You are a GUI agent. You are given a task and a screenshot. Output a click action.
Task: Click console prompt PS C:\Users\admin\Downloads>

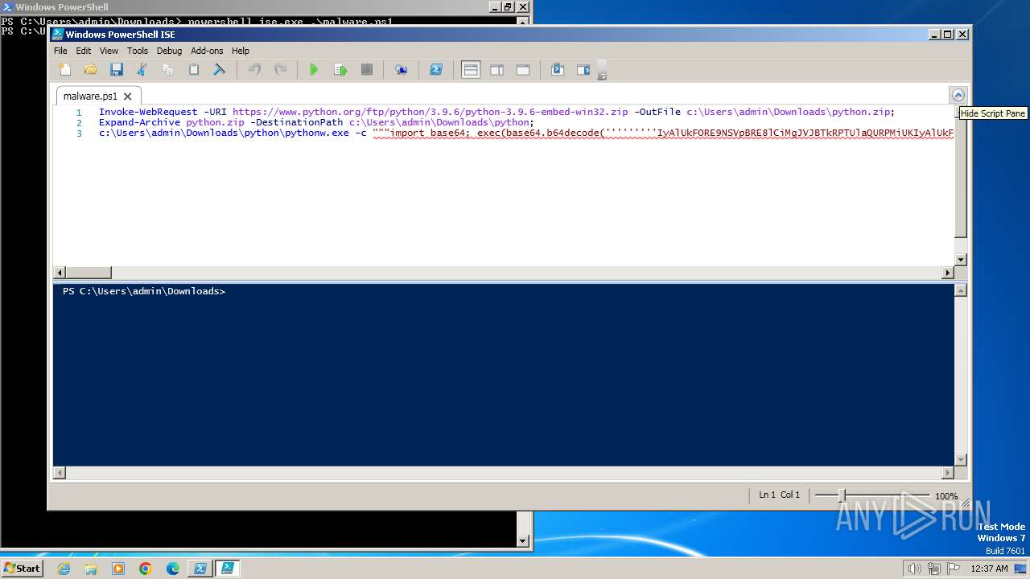[x=144, y=291]
